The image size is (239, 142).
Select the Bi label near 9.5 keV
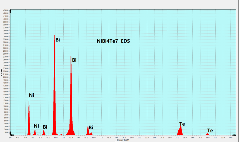[x=45, y=127]
